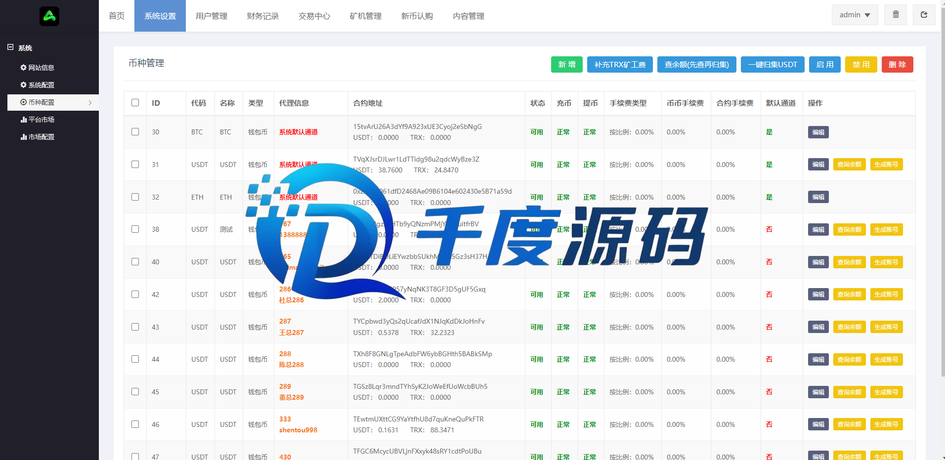Click 查余额(先查再归集) button
This screenshot has width=945, height=460.
pyautogui.click(x=697, y=65)
